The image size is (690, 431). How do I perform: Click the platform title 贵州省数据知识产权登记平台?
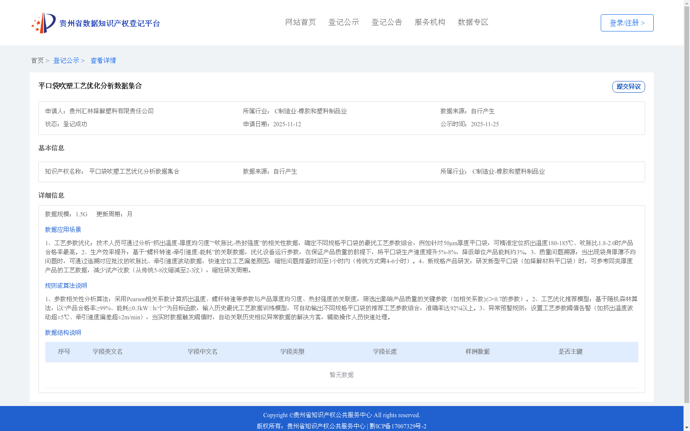(110, 23)
